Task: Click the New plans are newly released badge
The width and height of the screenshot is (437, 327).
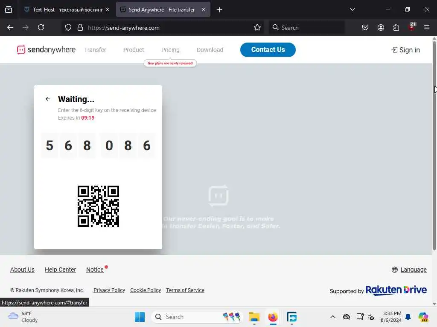Action: [170, 63]
